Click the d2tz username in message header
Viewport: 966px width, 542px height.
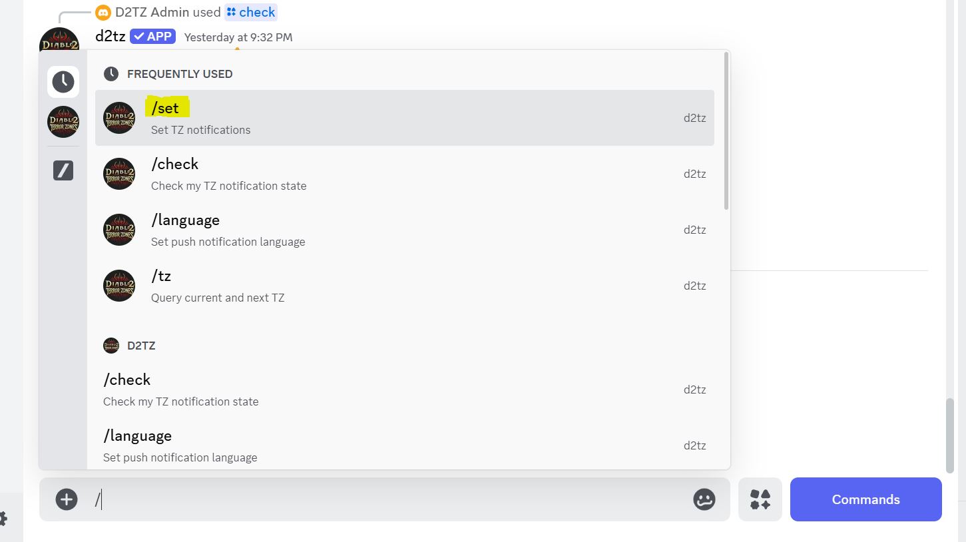point(111,37)
